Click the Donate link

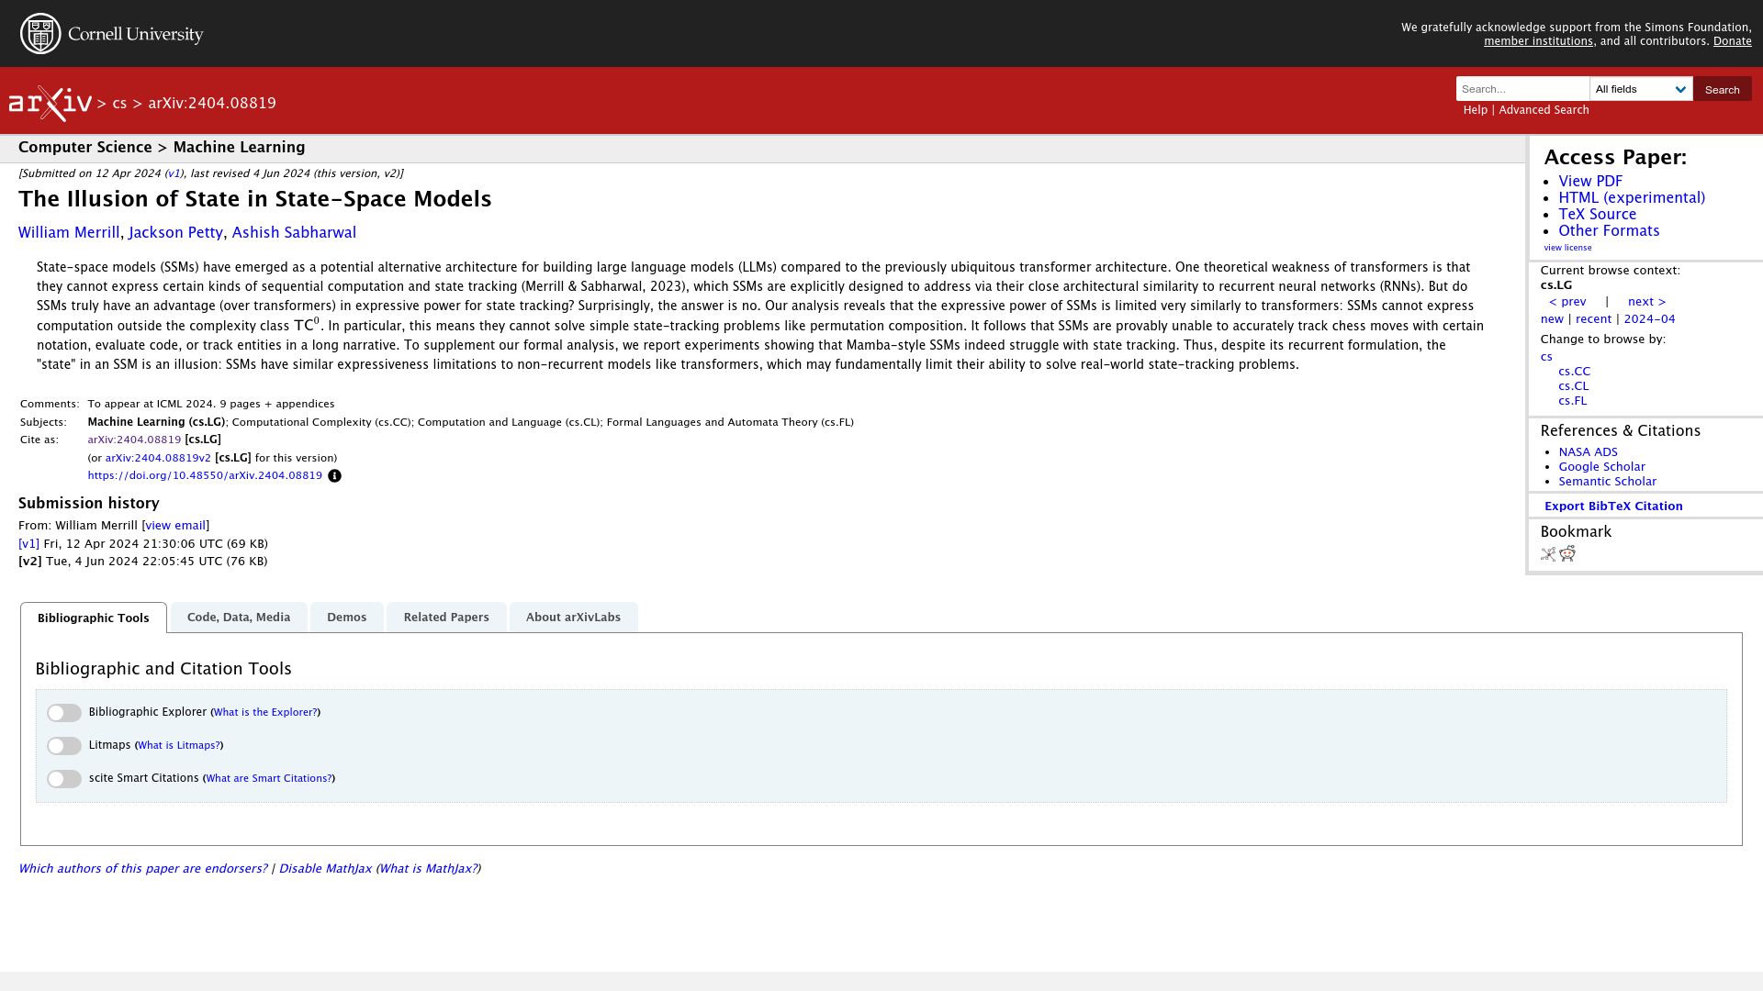(x=1732, y=41)
